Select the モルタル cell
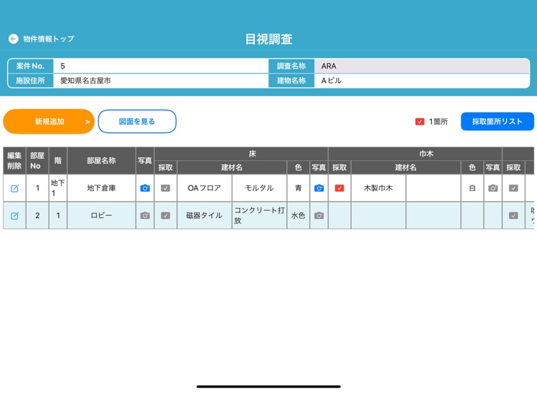This screenshot has height=402, width=537. click(259, 188)
